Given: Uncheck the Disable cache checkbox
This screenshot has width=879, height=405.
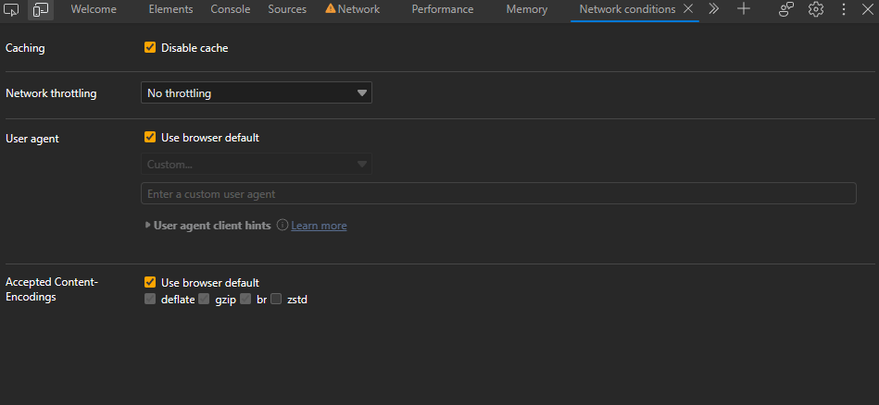Looking at the screenshot, I should [150, 47].
